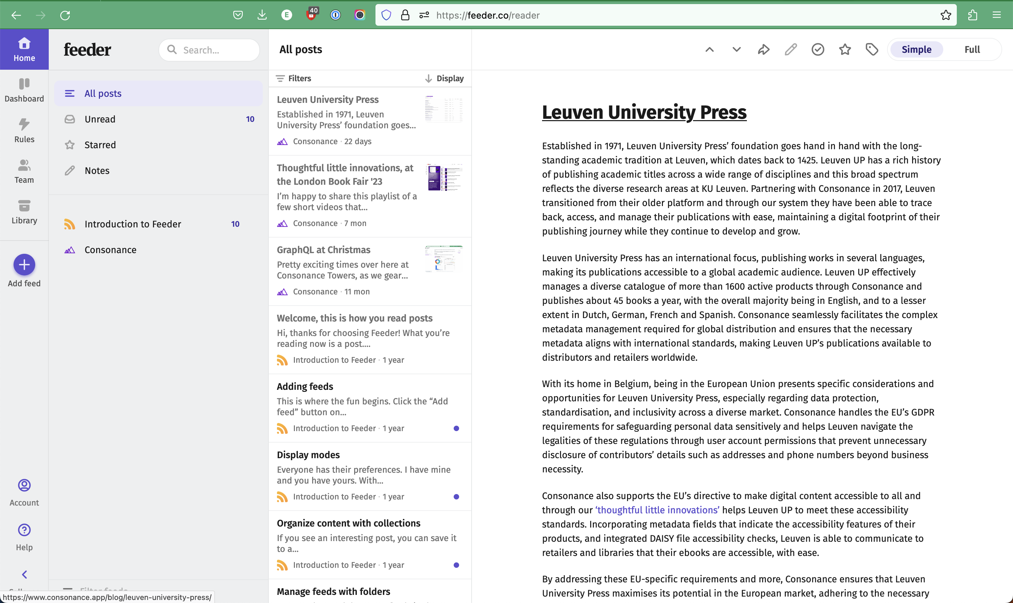Open the tracking protection shield icon
This screenshot has height=603, width=1013.
coord(386,15)
